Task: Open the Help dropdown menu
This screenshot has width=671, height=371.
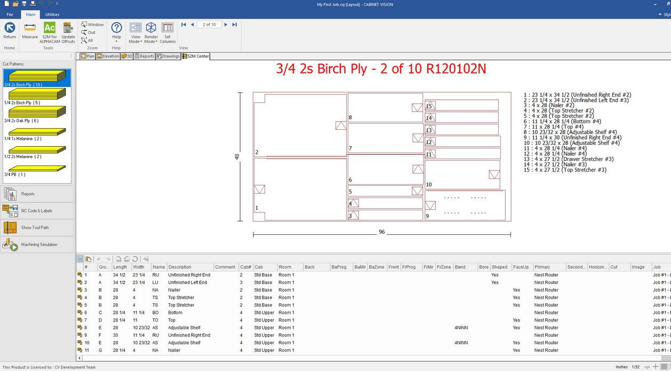Action: tap(116, 41)
